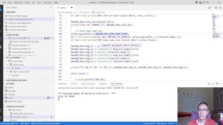The height and width of the screenshot is (125, 223).
Task: Click connect plug icon on VCOM0 row
Action: pos(51,117)
